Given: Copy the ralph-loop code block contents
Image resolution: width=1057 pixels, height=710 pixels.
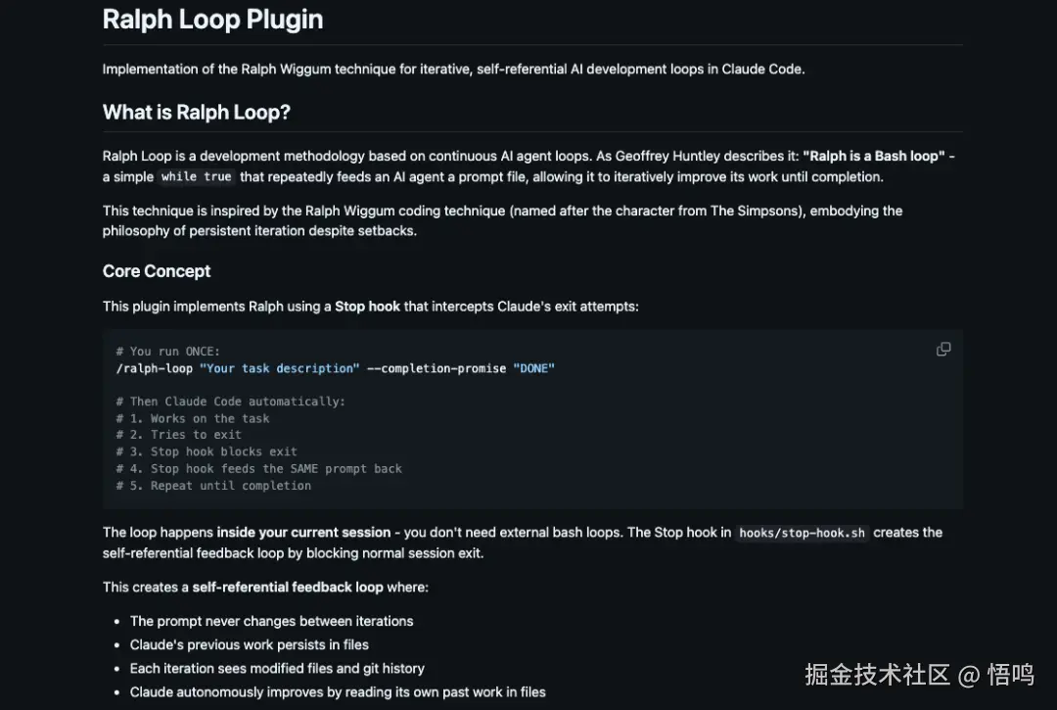Looking at the screenshot, I should click(x=943, y=350).
